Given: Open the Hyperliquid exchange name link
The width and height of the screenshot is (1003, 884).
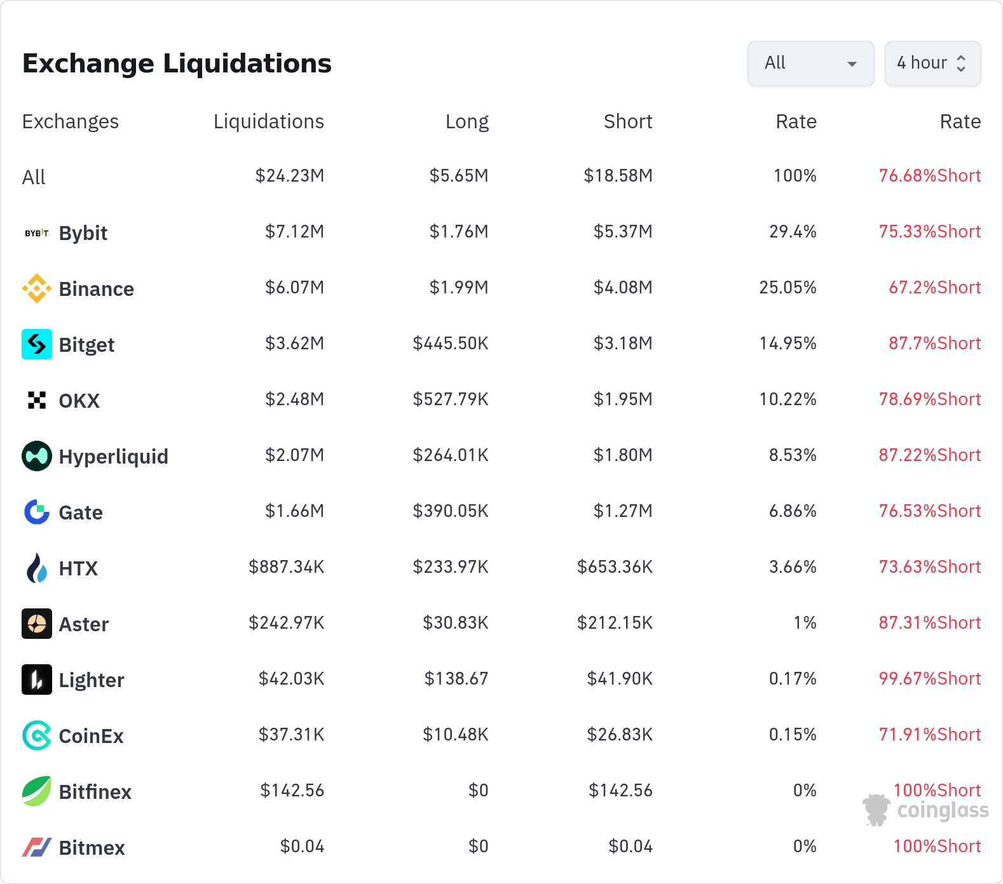Looking at the screenshot, I should pyautogui.click(x=113, y=457).
